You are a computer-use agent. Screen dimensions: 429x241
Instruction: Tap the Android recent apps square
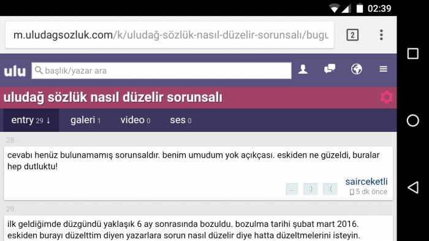pos(413,54)
